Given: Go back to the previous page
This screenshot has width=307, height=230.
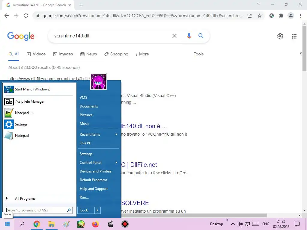Looking at the screenshot, I should 7,16.
